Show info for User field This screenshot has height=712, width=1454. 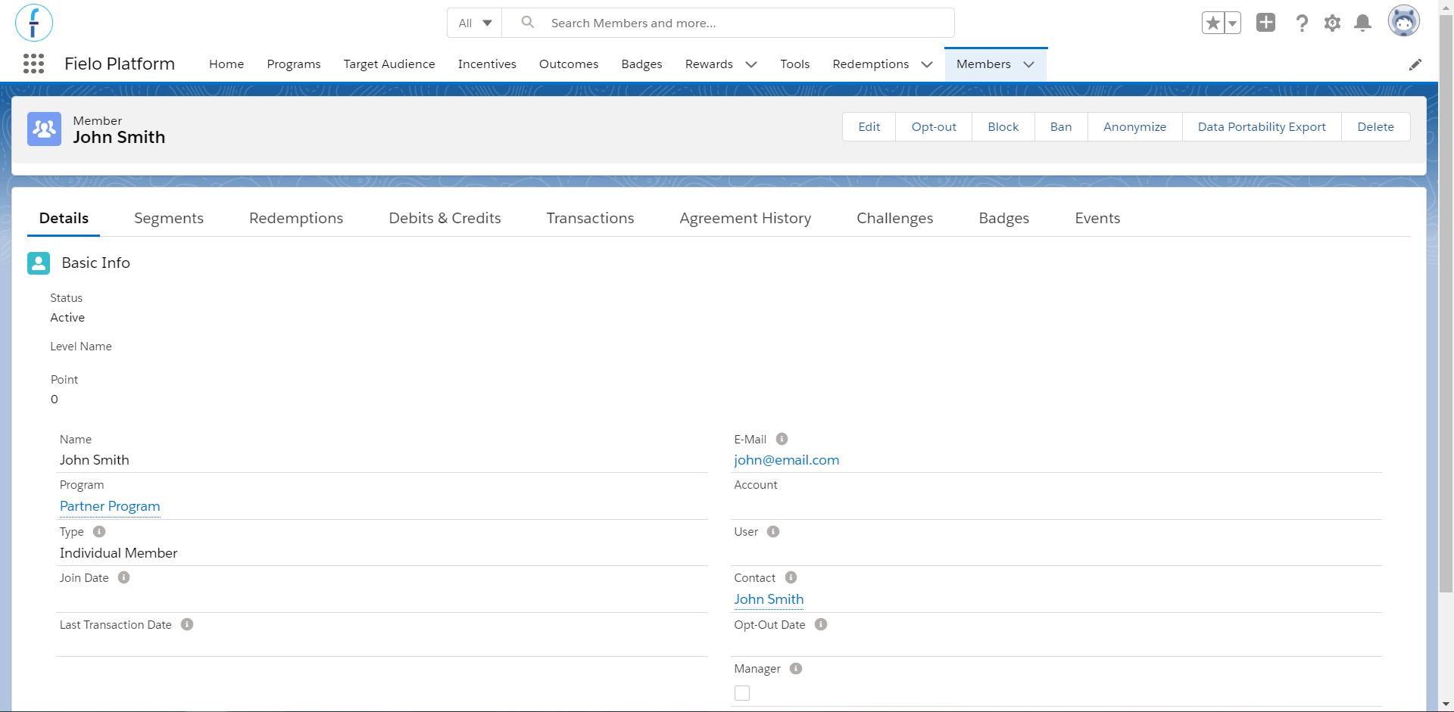pos(773,531)
